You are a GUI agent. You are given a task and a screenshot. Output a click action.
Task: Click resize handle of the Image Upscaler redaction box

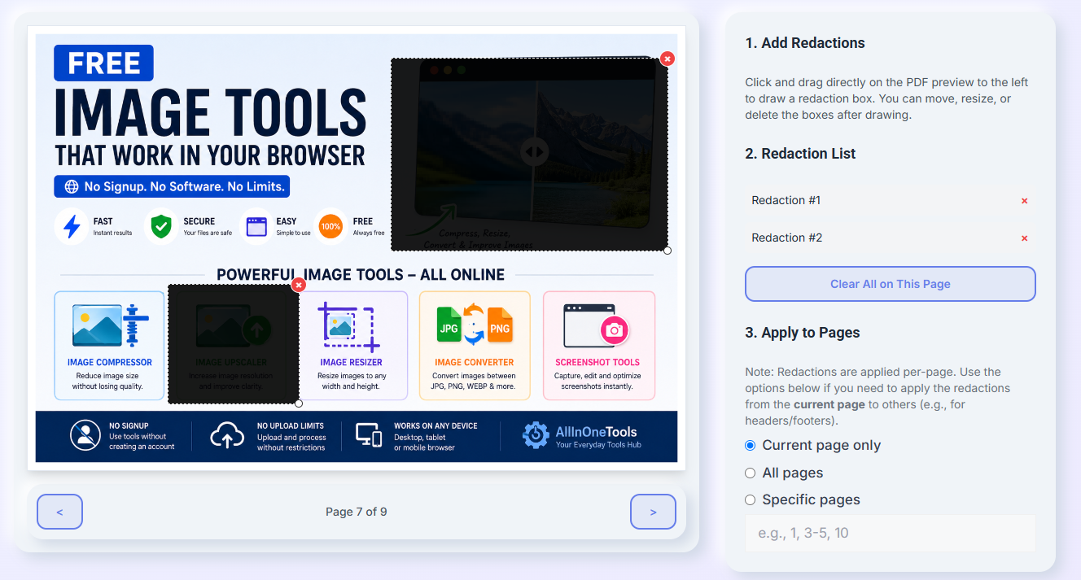tap(299, 403)
